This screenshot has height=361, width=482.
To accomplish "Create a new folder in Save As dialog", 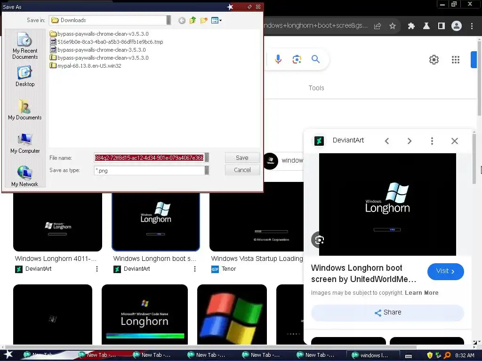I will click(x=203, y=20).
